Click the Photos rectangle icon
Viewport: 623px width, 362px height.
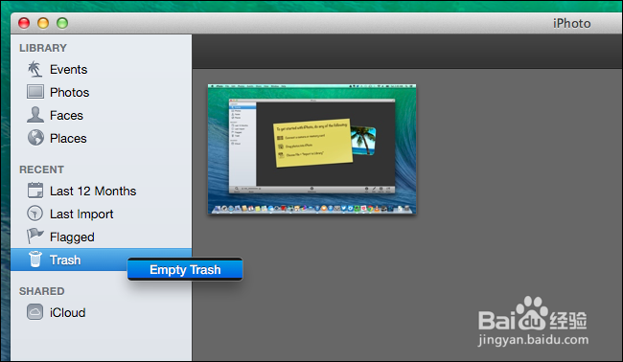click(35, 92)
